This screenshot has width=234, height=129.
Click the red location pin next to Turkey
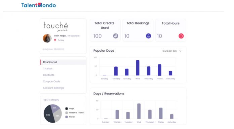coord(55,40)
